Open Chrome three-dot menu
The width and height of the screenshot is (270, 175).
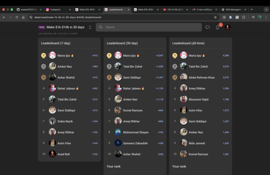coord(266,17)
